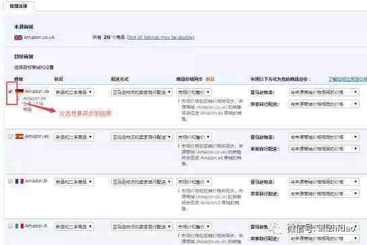Click the German flag icon for Amazon.de
The height and width of the screenshot is (245, 367).
click(x=20, y=91)
